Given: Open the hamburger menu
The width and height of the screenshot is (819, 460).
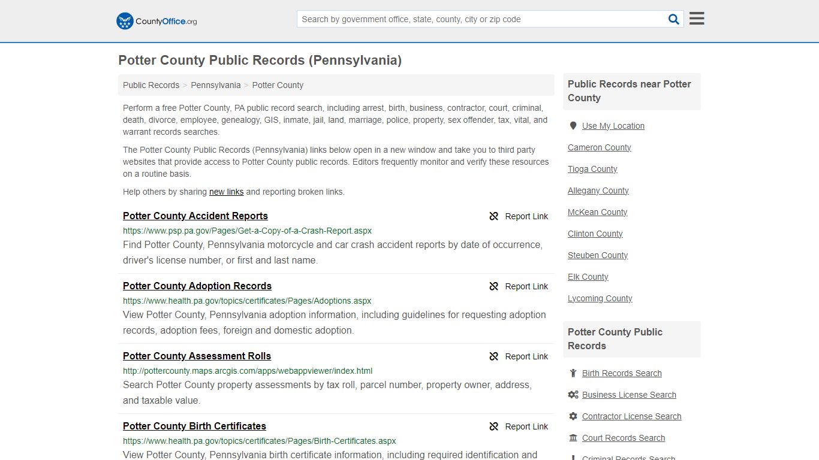Looking at the screenshot, I should click(697, 19).
